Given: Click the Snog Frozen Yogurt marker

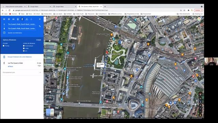Looking at the screenshot, I should (112, 35).
